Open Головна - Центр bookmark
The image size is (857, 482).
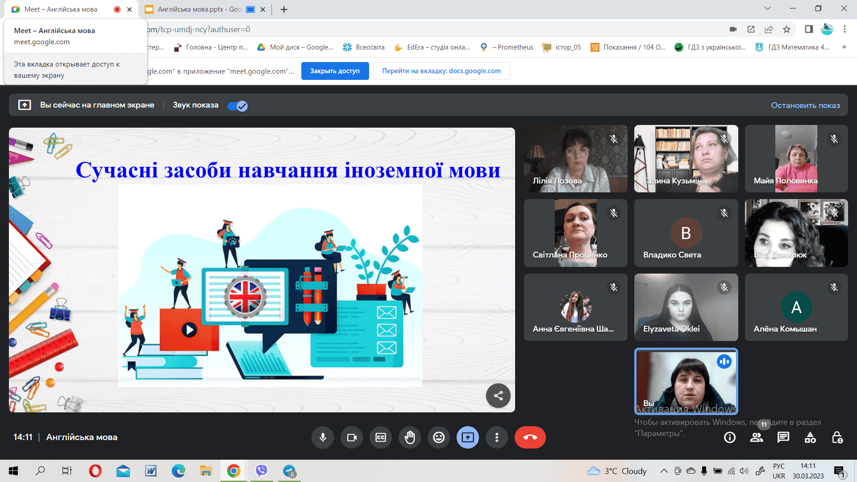(x=211, y=47)
